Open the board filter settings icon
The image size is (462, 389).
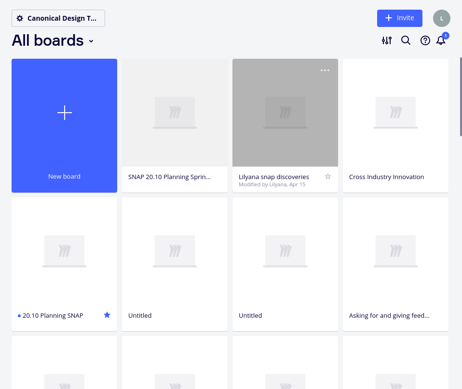(x=387, y=40)
